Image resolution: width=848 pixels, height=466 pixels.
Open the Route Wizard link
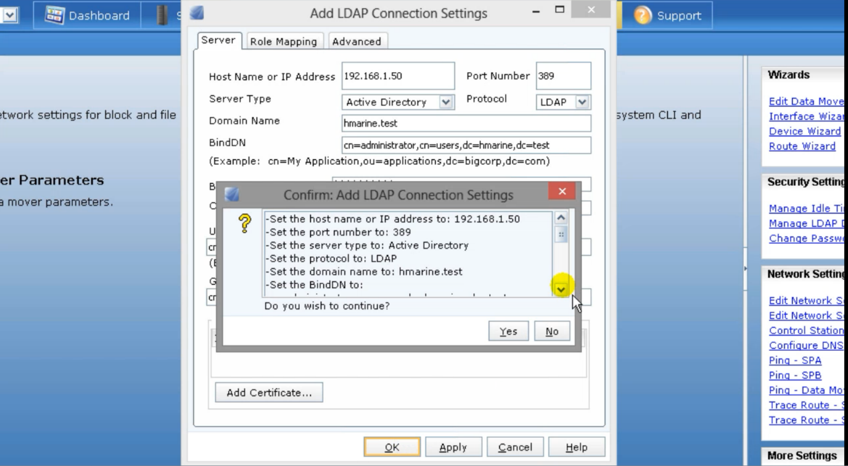click(x=802, y=147)
